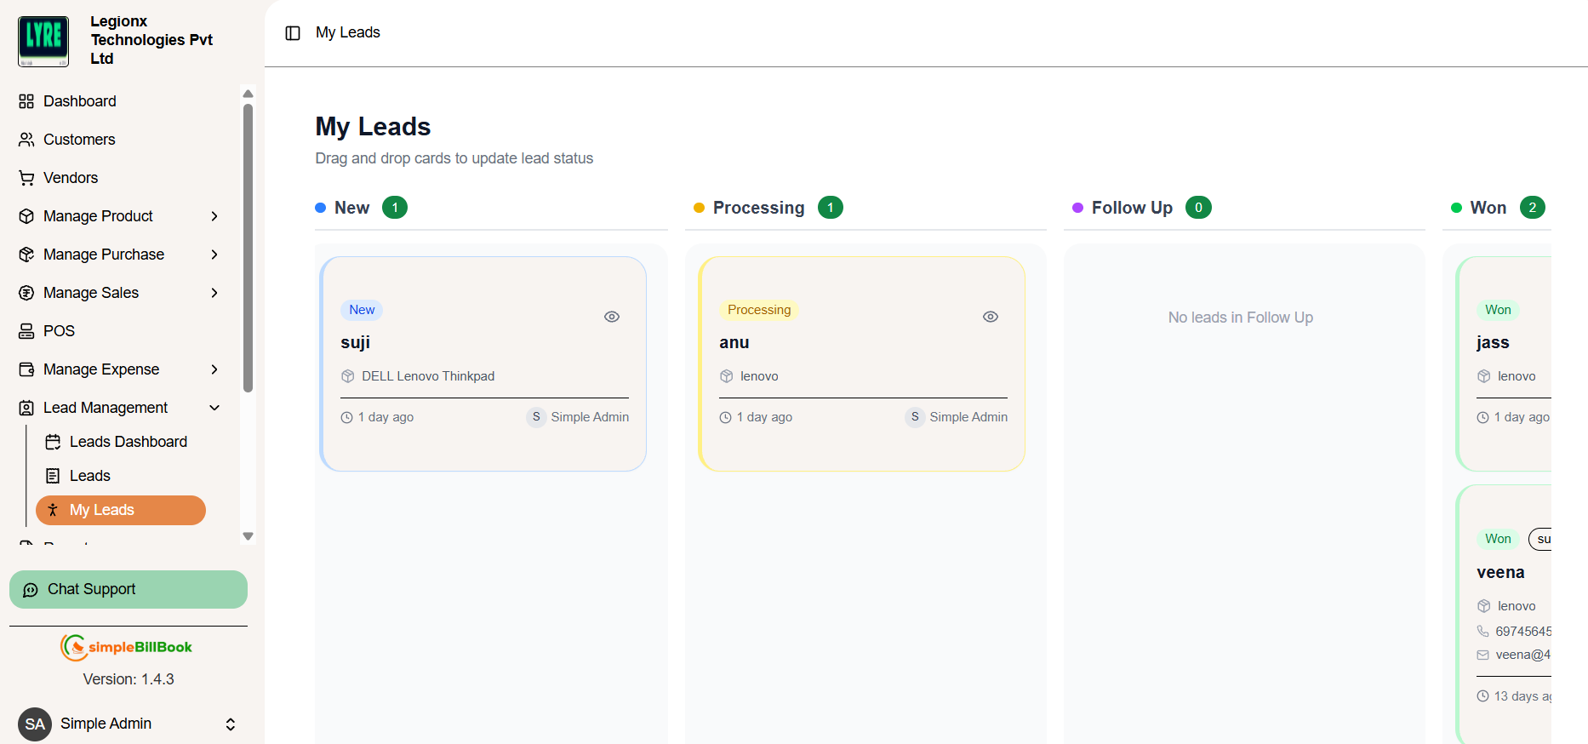Expand Manage Product chevron
The width and height of the screenshot is (1588, 744).
click(214, 216)
